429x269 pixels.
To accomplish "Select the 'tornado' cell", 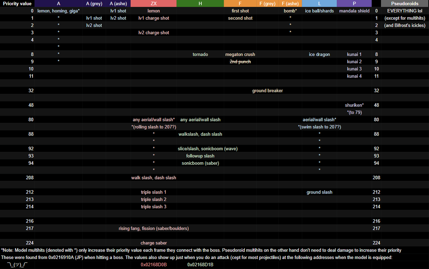I will 200,55.
